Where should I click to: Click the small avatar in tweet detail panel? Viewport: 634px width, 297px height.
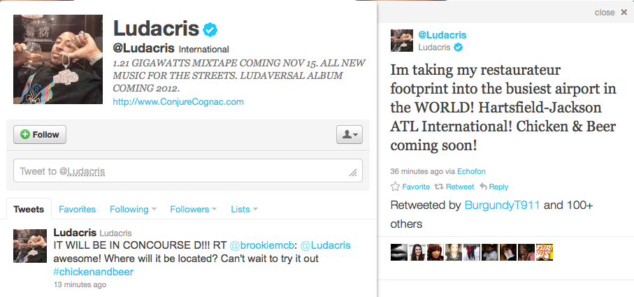(x=401, y=41)
